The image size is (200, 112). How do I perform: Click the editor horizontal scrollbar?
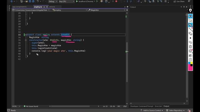pos(70,106)
